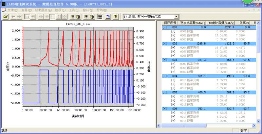262x134 pixels.
Task: Open the 查看 menu
Action: coord(27,10)
